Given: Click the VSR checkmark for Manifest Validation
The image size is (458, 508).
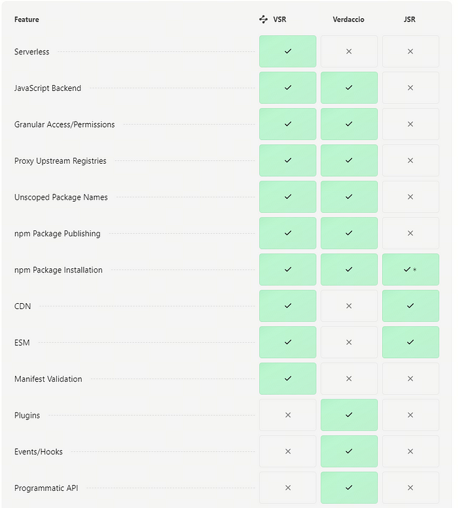Looking at the screenshot, I should click(x=288, y=378).
